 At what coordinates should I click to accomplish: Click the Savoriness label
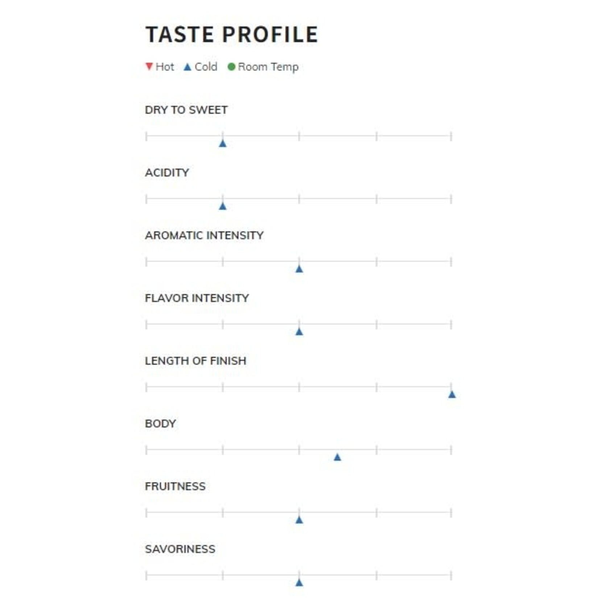(x=180, y=549)
